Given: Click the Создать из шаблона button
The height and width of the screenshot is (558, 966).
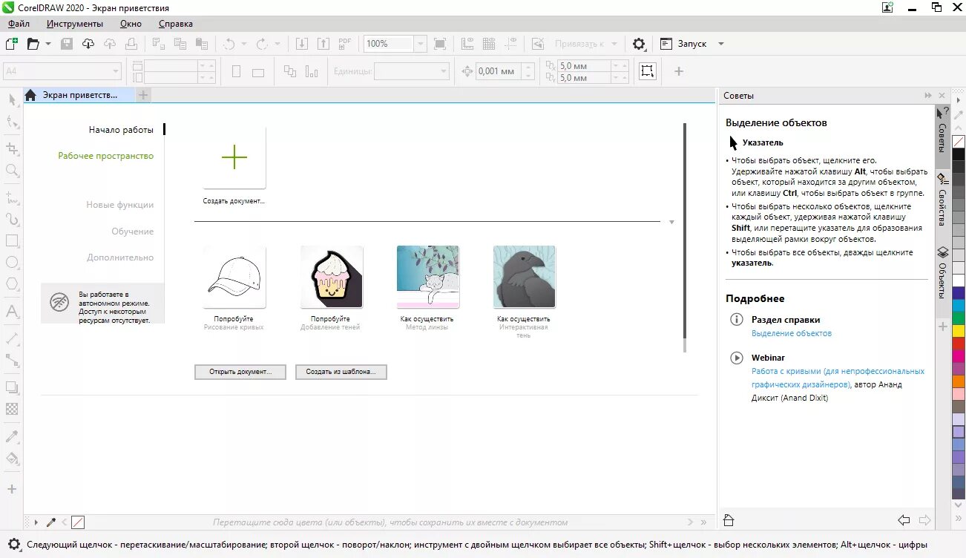Looking at the screenshot, I should click(341, 372).
